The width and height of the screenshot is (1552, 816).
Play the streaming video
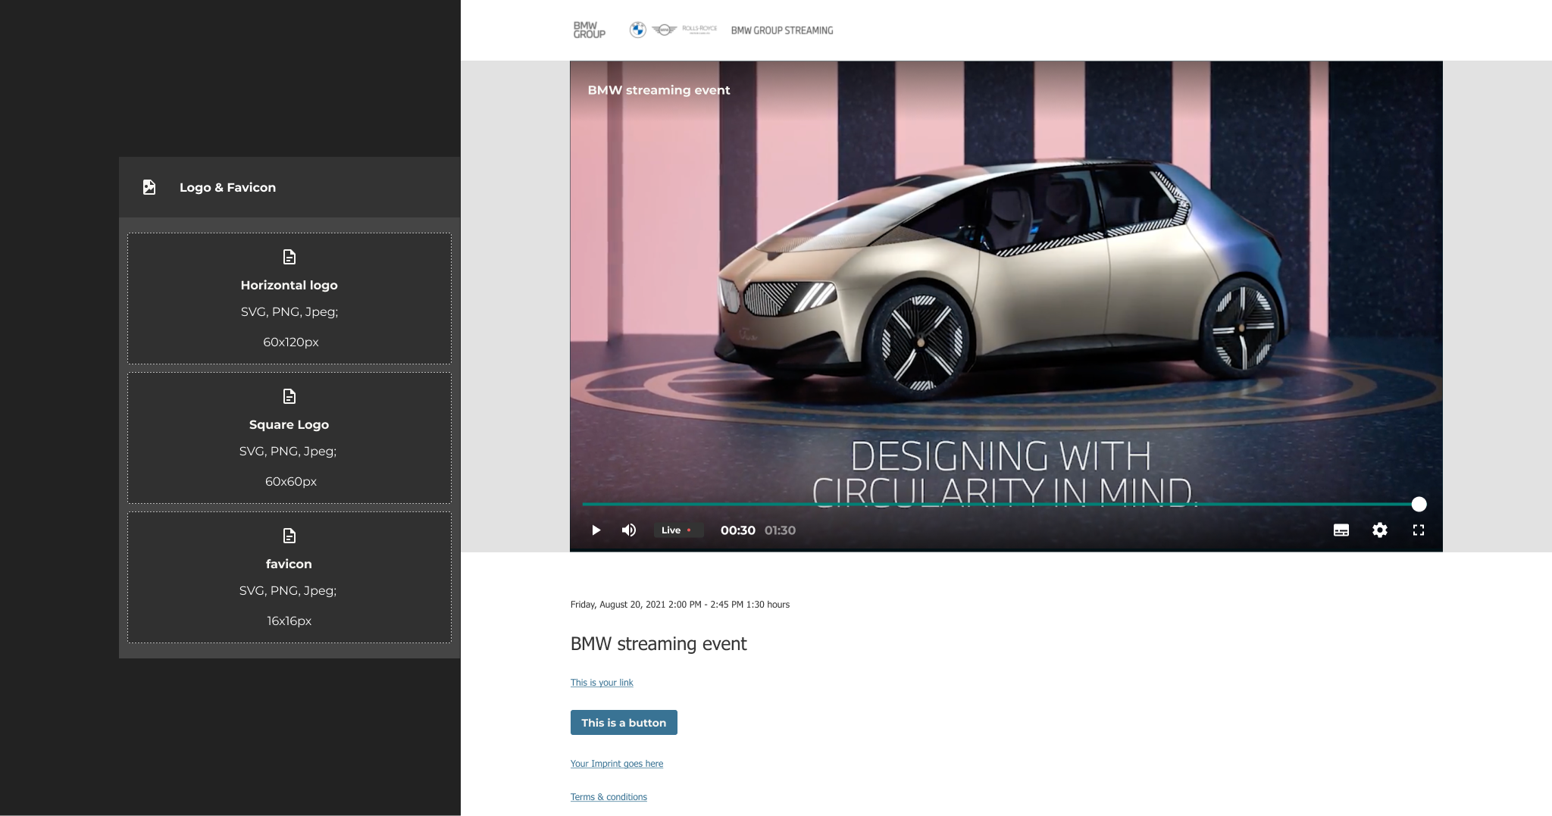pos(596,530)
